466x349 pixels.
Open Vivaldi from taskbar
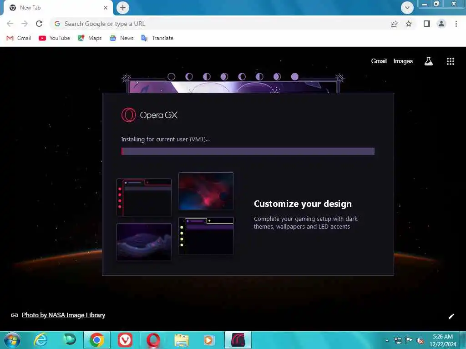(x=125, y=340)
